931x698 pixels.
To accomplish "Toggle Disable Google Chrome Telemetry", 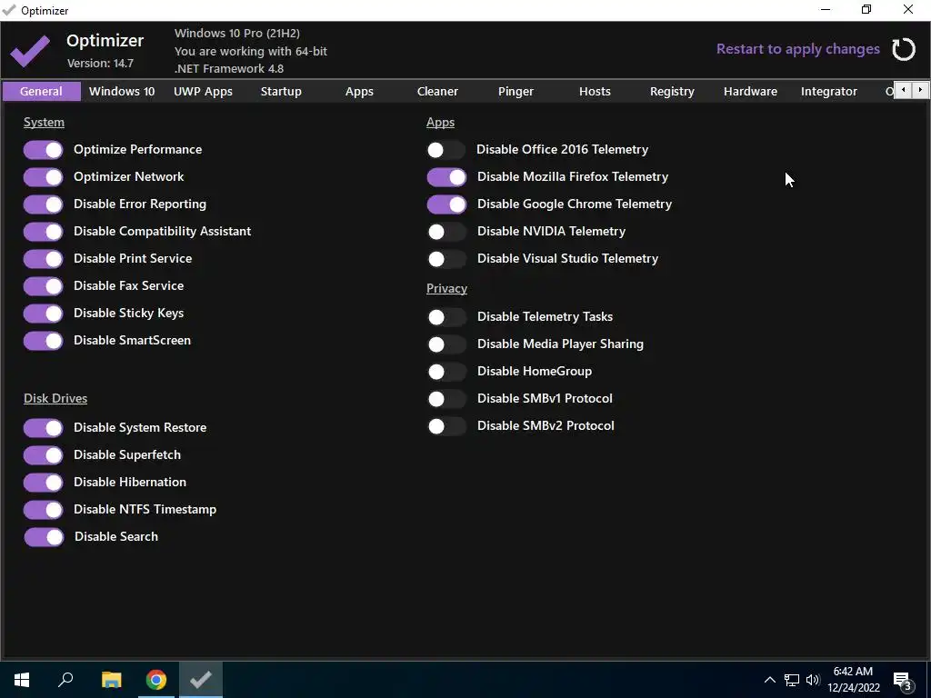I will pyautogui.click(x=446, y=204).
